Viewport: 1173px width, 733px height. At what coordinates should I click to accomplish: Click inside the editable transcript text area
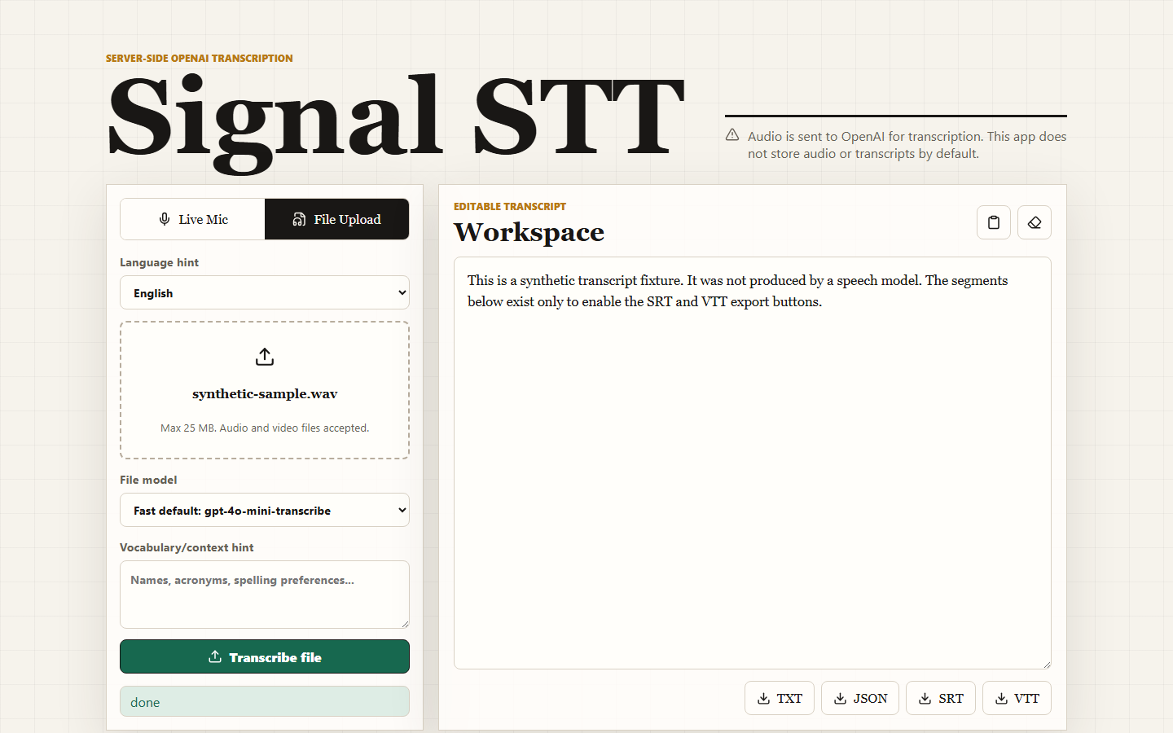coord(753,463)
